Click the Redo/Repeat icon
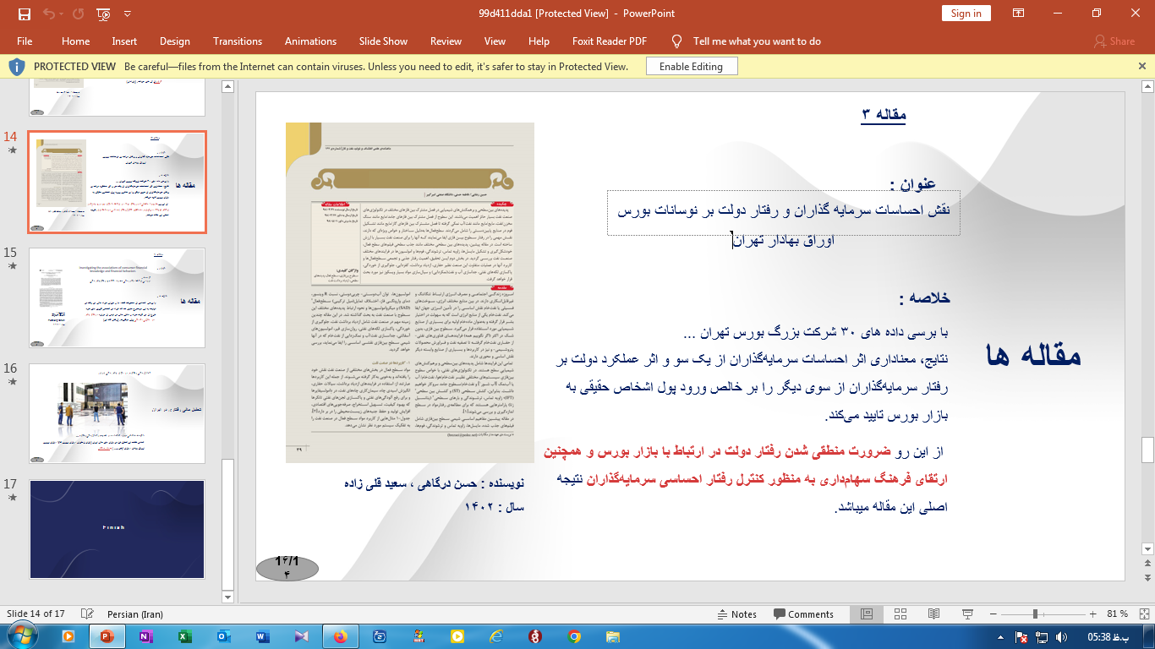This screenshot has height=649, width=1155. click(79, 14)
